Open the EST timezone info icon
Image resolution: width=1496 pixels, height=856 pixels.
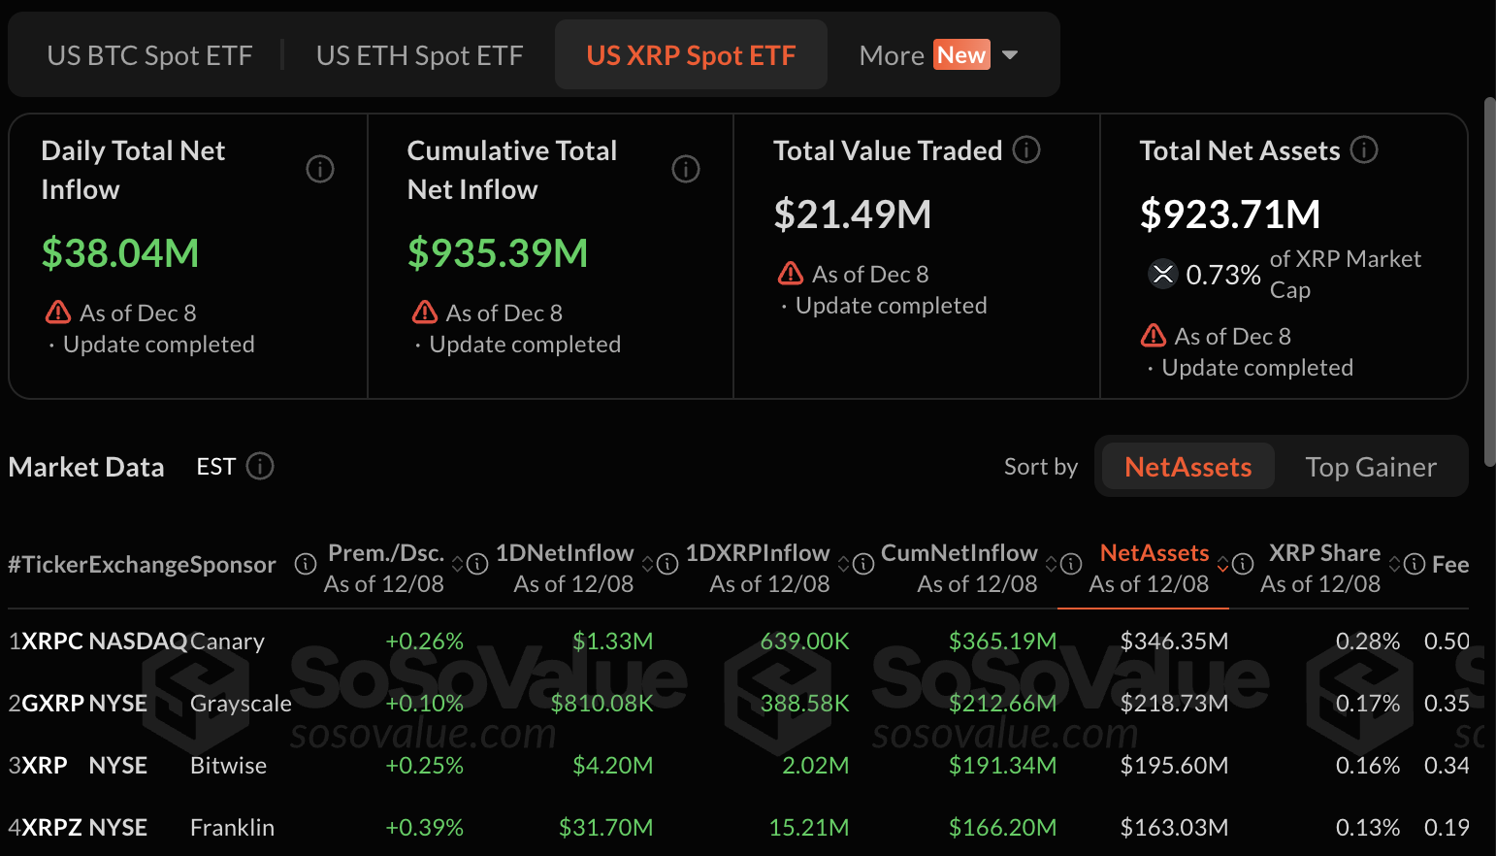coord(260,466)
